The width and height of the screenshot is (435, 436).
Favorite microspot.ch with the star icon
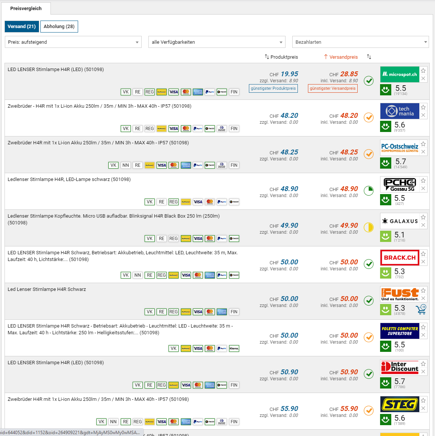[423, 71]
